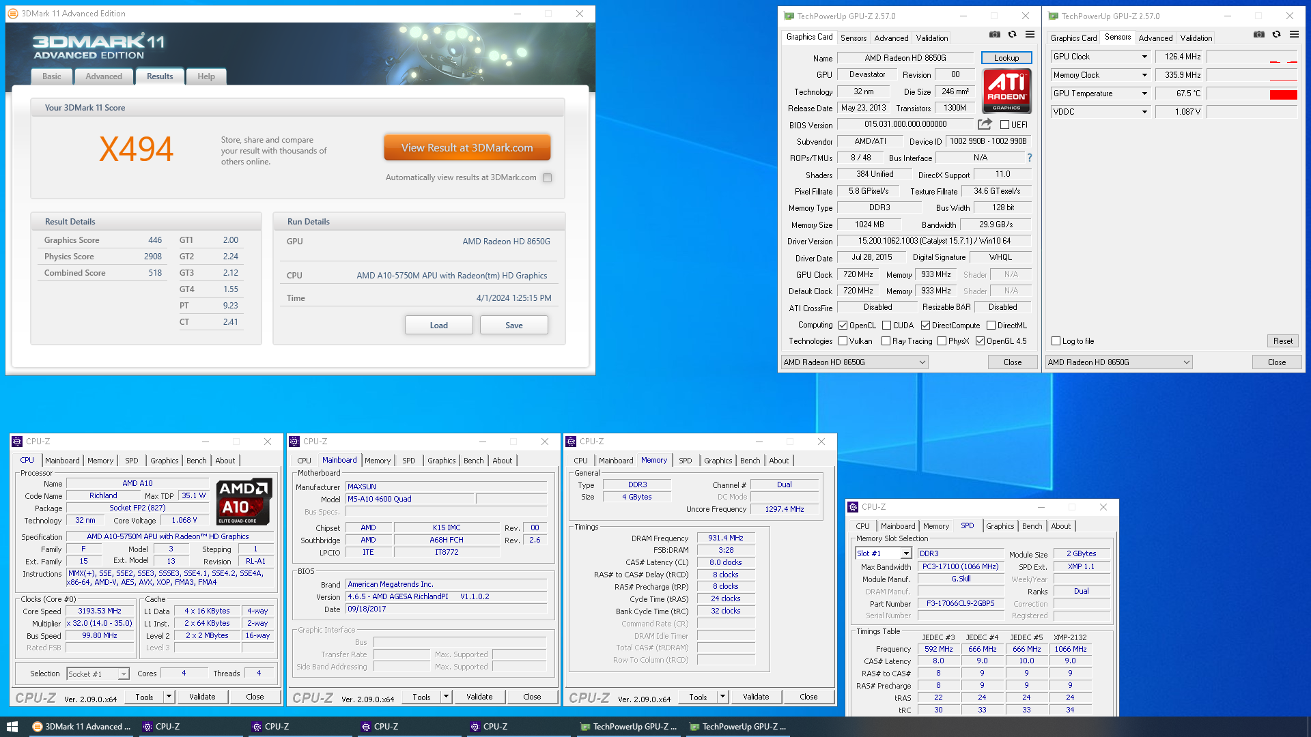Select the first TechPowerUp GPU-Z taskbar entry
1311x737 pixels.
[x=628, y=727]
